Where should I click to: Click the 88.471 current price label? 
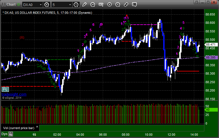(211, 44)
